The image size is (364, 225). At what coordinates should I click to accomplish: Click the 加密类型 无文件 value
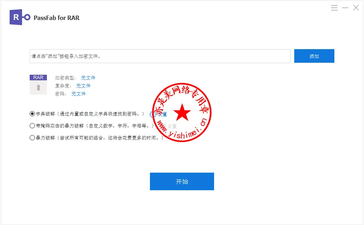[x=88, y=78]
